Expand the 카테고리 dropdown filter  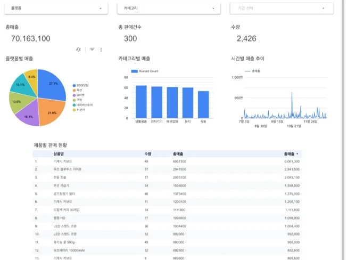(x=168, y=9)
